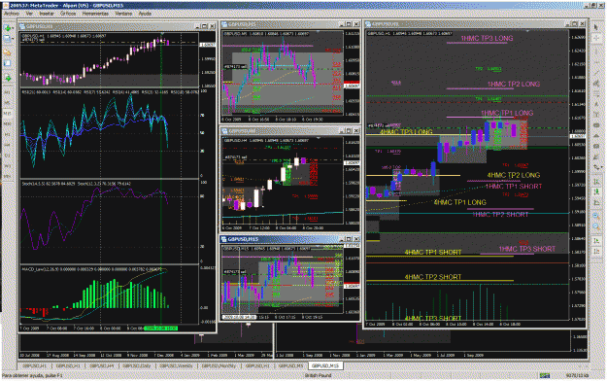Select the equidistant channel tool
The width and height of the screenshot is (607, 381).
(596, 84)
